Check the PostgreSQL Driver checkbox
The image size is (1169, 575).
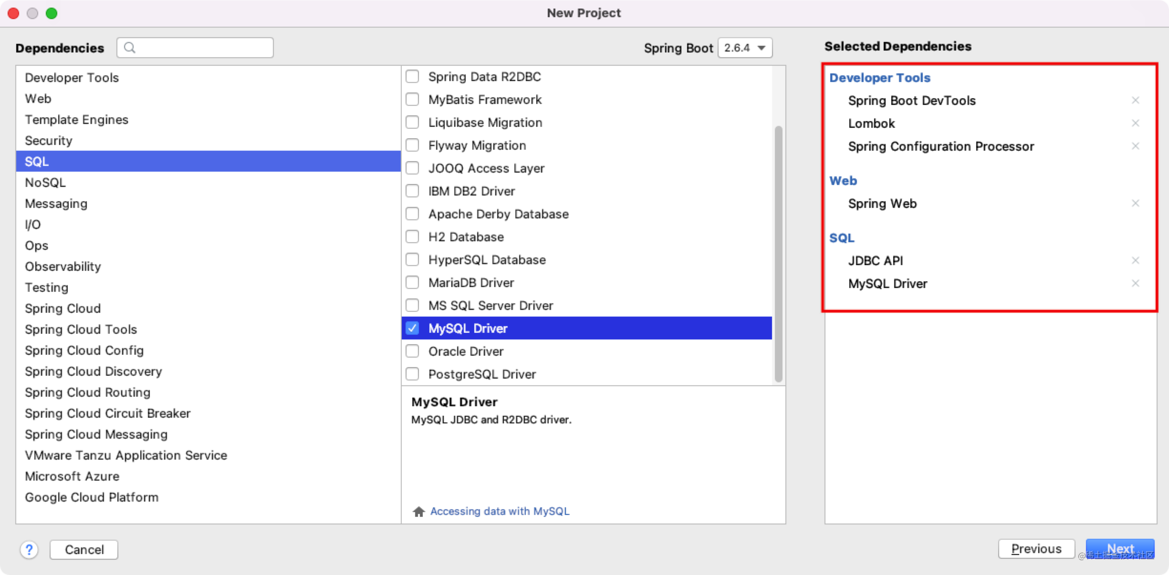coord(412,374)
